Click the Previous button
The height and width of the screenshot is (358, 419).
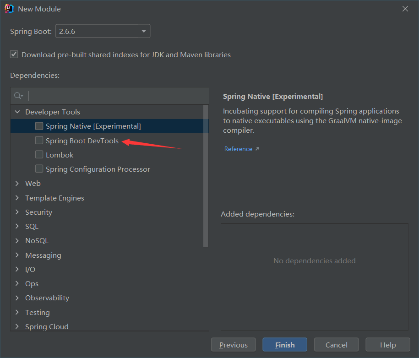click(233, 344)
